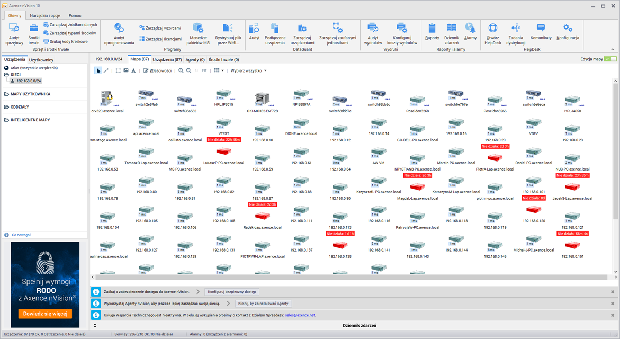
Task: Dismiss the nVision Agents notification
Action: point(613,304)
